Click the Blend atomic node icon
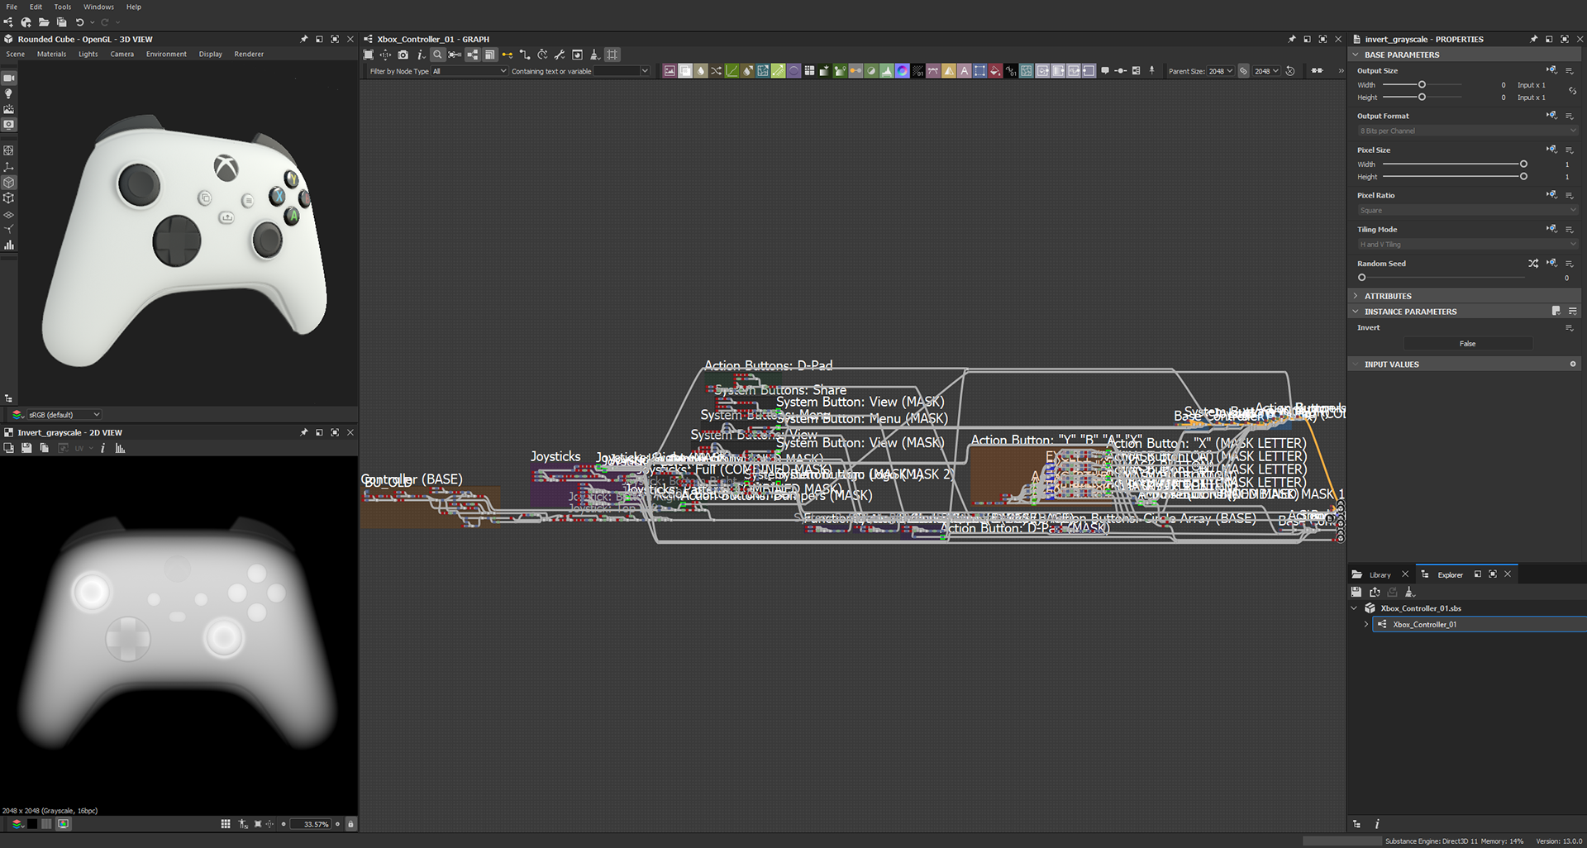The height and width of the screenshot is (848, 1587). 685,71
